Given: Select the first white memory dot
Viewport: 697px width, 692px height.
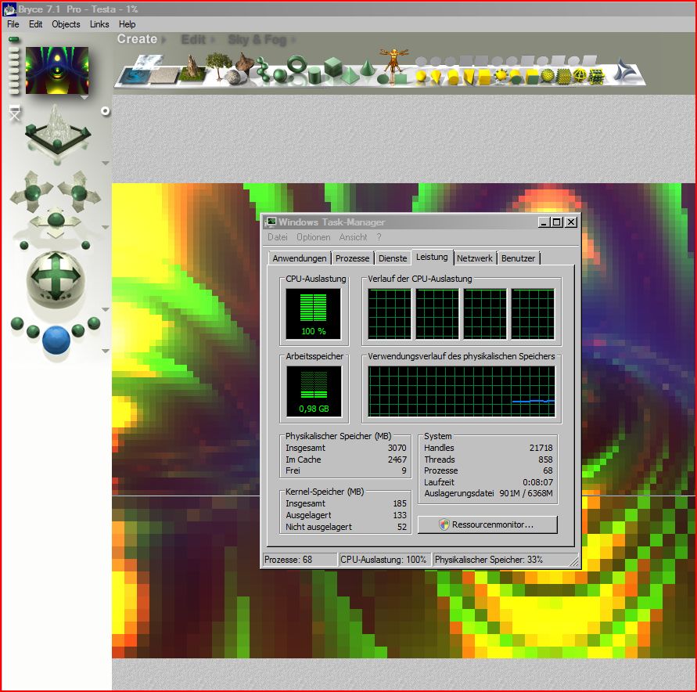Looking at the screenshot, I should tap(14, 49).
